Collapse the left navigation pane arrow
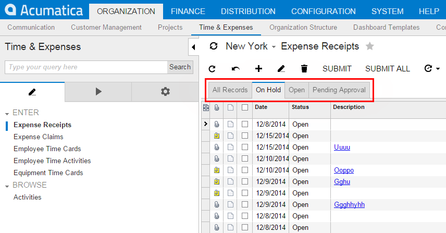This screenshot has width=446, height=233. (x=193, y=47)
